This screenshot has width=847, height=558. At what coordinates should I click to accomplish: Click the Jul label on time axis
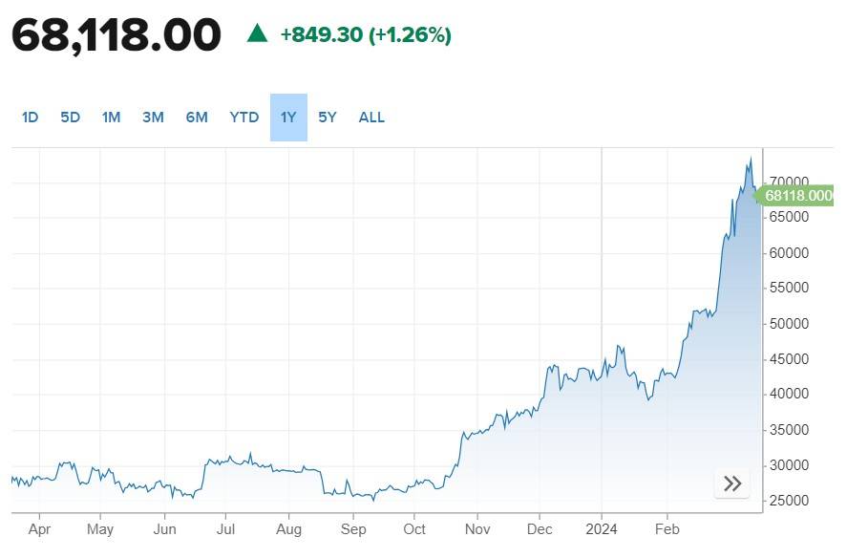point(225,528)
